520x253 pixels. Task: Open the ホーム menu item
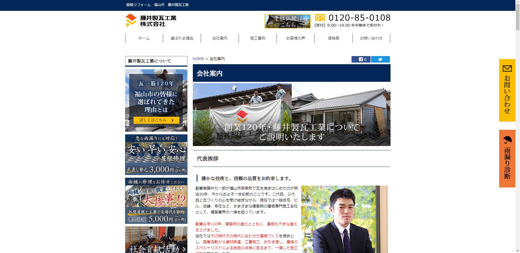tap(144, 38)
